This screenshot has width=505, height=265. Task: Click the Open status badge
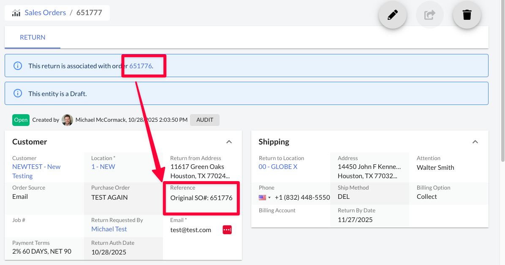[21, 120]
